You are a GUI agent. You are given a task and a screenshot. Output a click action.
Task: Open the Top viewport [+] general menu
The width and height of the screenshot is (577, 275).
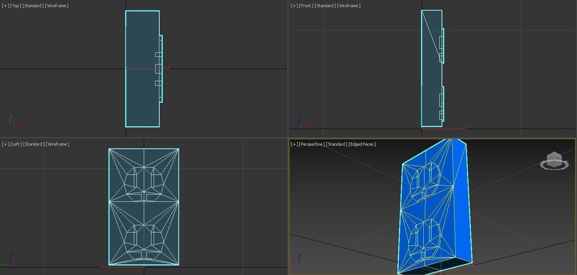[x=5, y=6]
